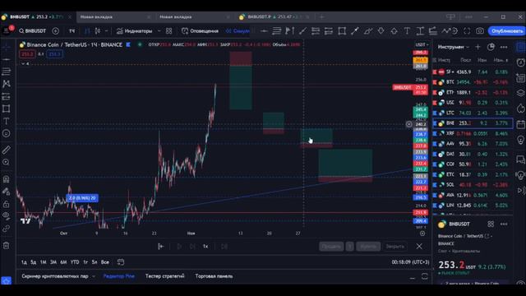The width and height of the screenshot is (526, 296).
Task: Toggle lock all drawings icon
Action: (x=6, y=204)
